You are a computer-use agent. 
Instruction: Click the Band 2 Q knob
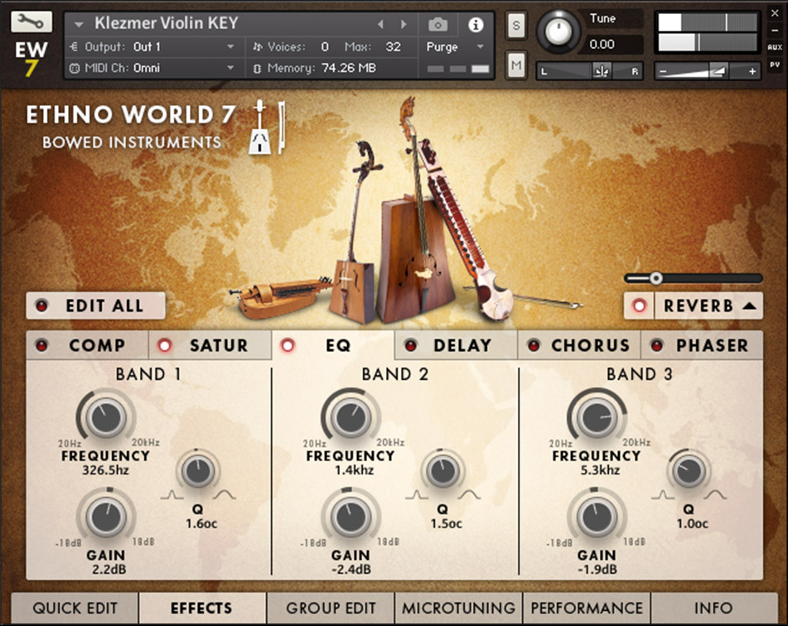(x=442, y=471)
